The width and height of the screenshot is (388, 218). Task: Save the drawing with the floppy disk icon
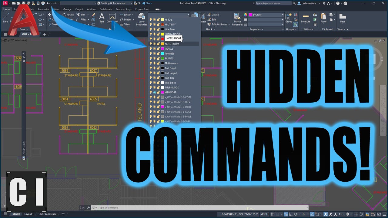click(24, 3)
